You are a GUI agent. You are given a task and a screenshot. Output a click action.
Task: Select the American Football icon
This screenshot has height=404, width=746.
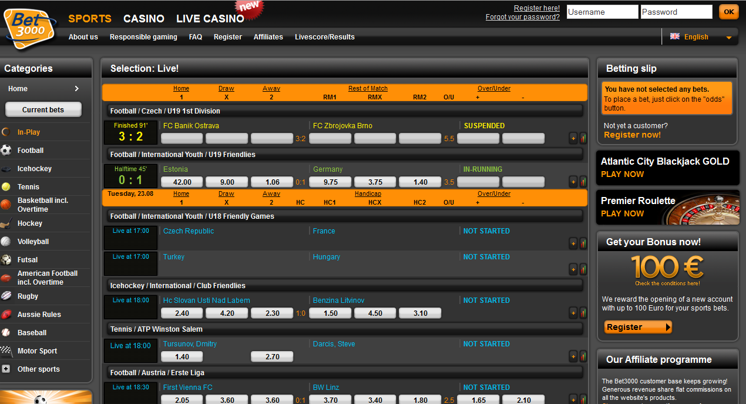[6, 278]
